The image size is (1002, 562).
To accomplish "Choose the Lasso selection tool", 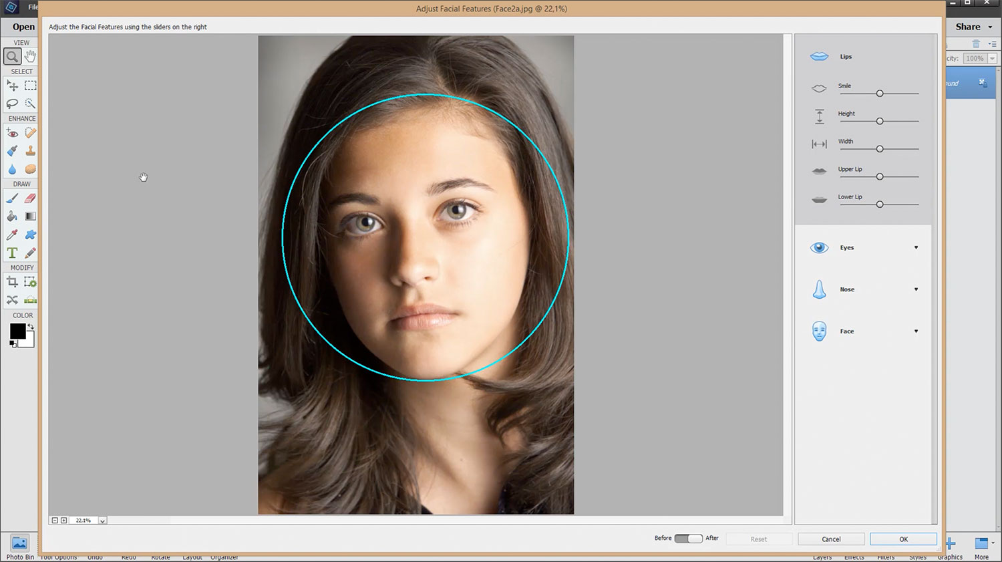I will 12,104.
